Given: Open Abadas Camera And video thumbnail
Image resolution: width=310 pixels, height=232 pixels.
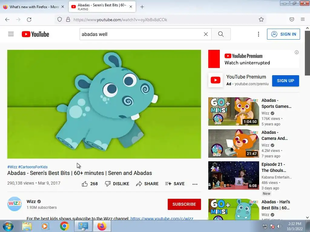Looking at the screenshot, I should point(233,143).
